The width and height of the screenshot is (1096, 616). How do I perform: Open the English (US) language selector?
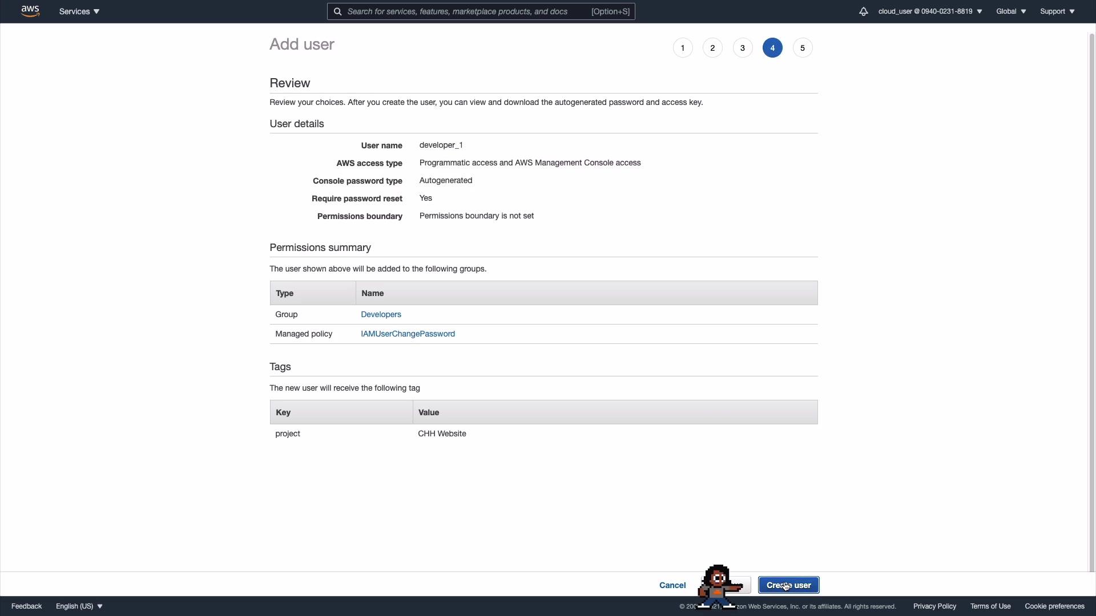click(79, 606)
